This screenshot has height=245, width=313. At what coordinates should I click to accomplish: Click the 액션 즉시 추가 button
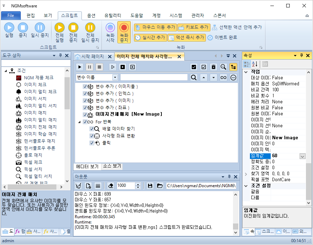pos(187,37)
